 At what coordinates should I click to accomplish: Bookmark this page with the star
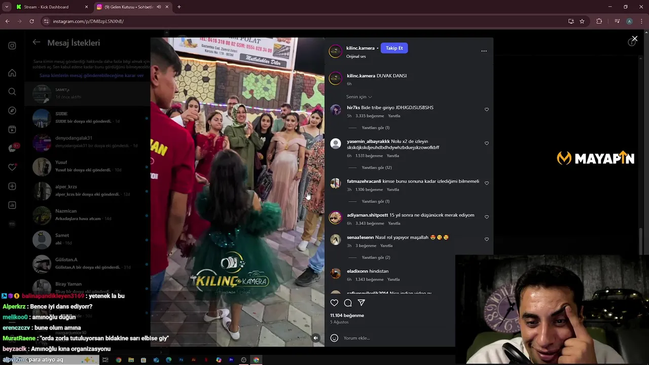[582, 21]
